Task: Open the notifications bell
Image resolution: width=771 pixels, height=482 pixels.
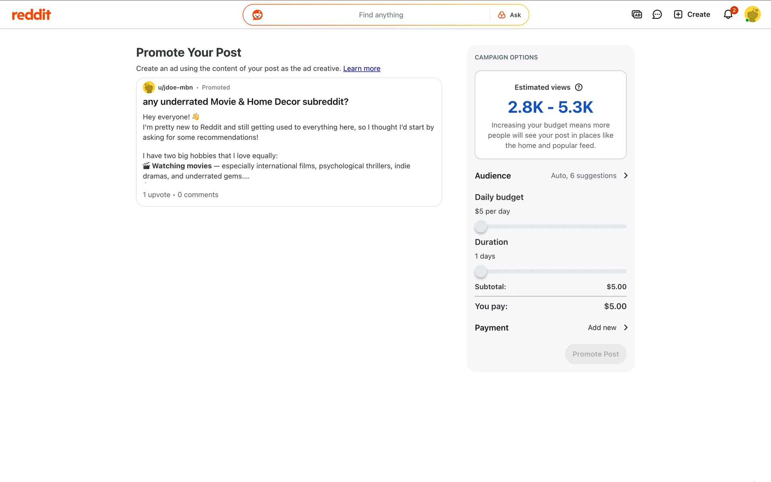Action: [x=728, y=14]
